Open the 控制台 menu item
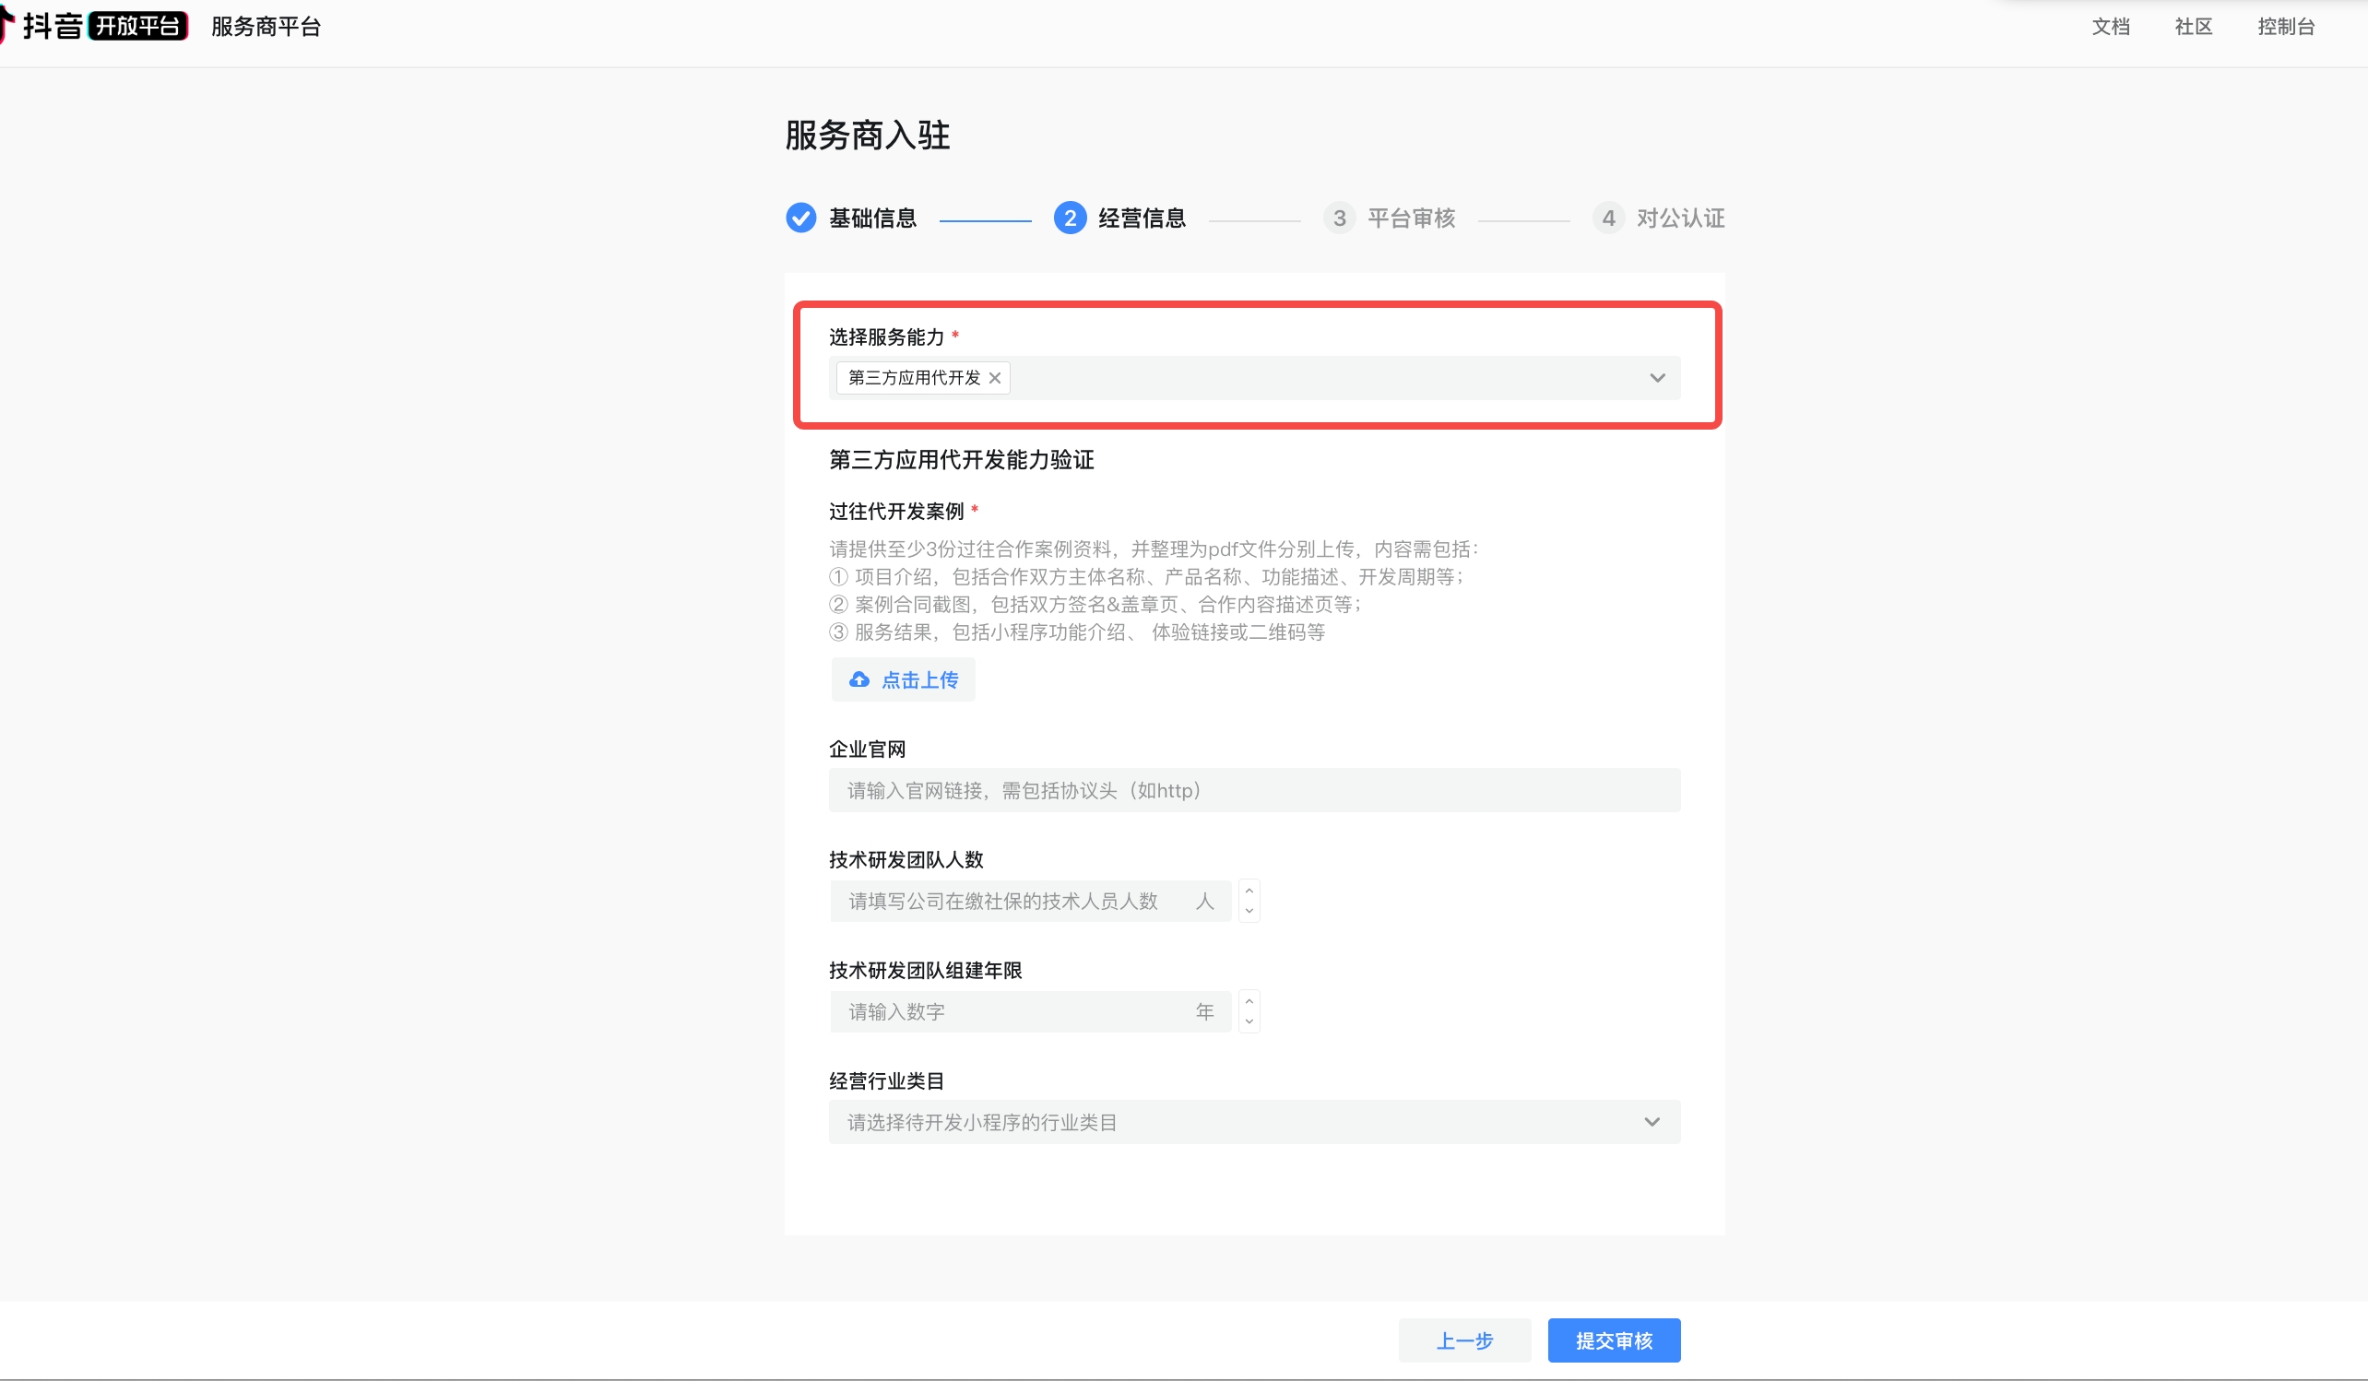This screenshot has width=2368, height=1381. 2287,27
